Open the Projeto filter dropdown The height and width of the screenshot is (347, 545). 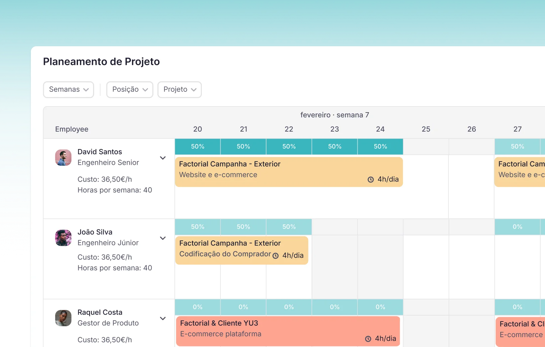click(179, 90)
